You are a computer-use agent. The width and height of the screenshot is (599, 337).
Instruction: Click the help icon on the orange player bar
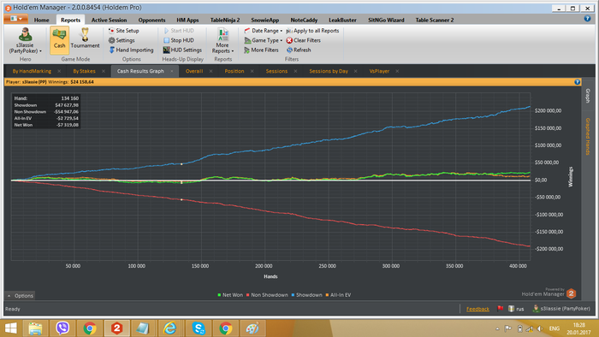click(x=578, y=81)
